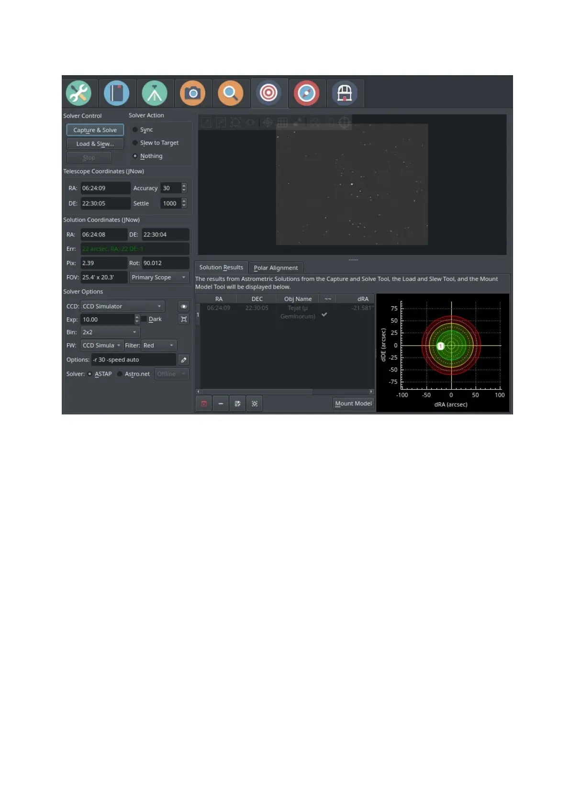Click the eye icon beside the CCD dropdown
The width and height of the screenshot is (570, 806).
coord(184,306)
